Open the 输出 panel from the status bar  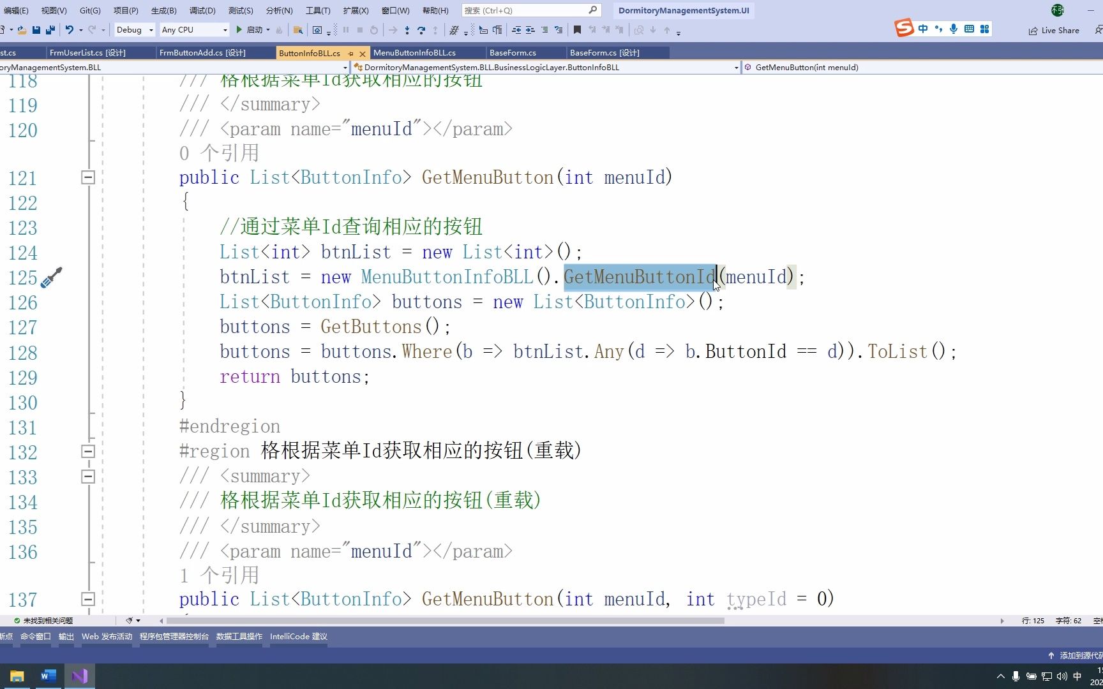point(66,636)
